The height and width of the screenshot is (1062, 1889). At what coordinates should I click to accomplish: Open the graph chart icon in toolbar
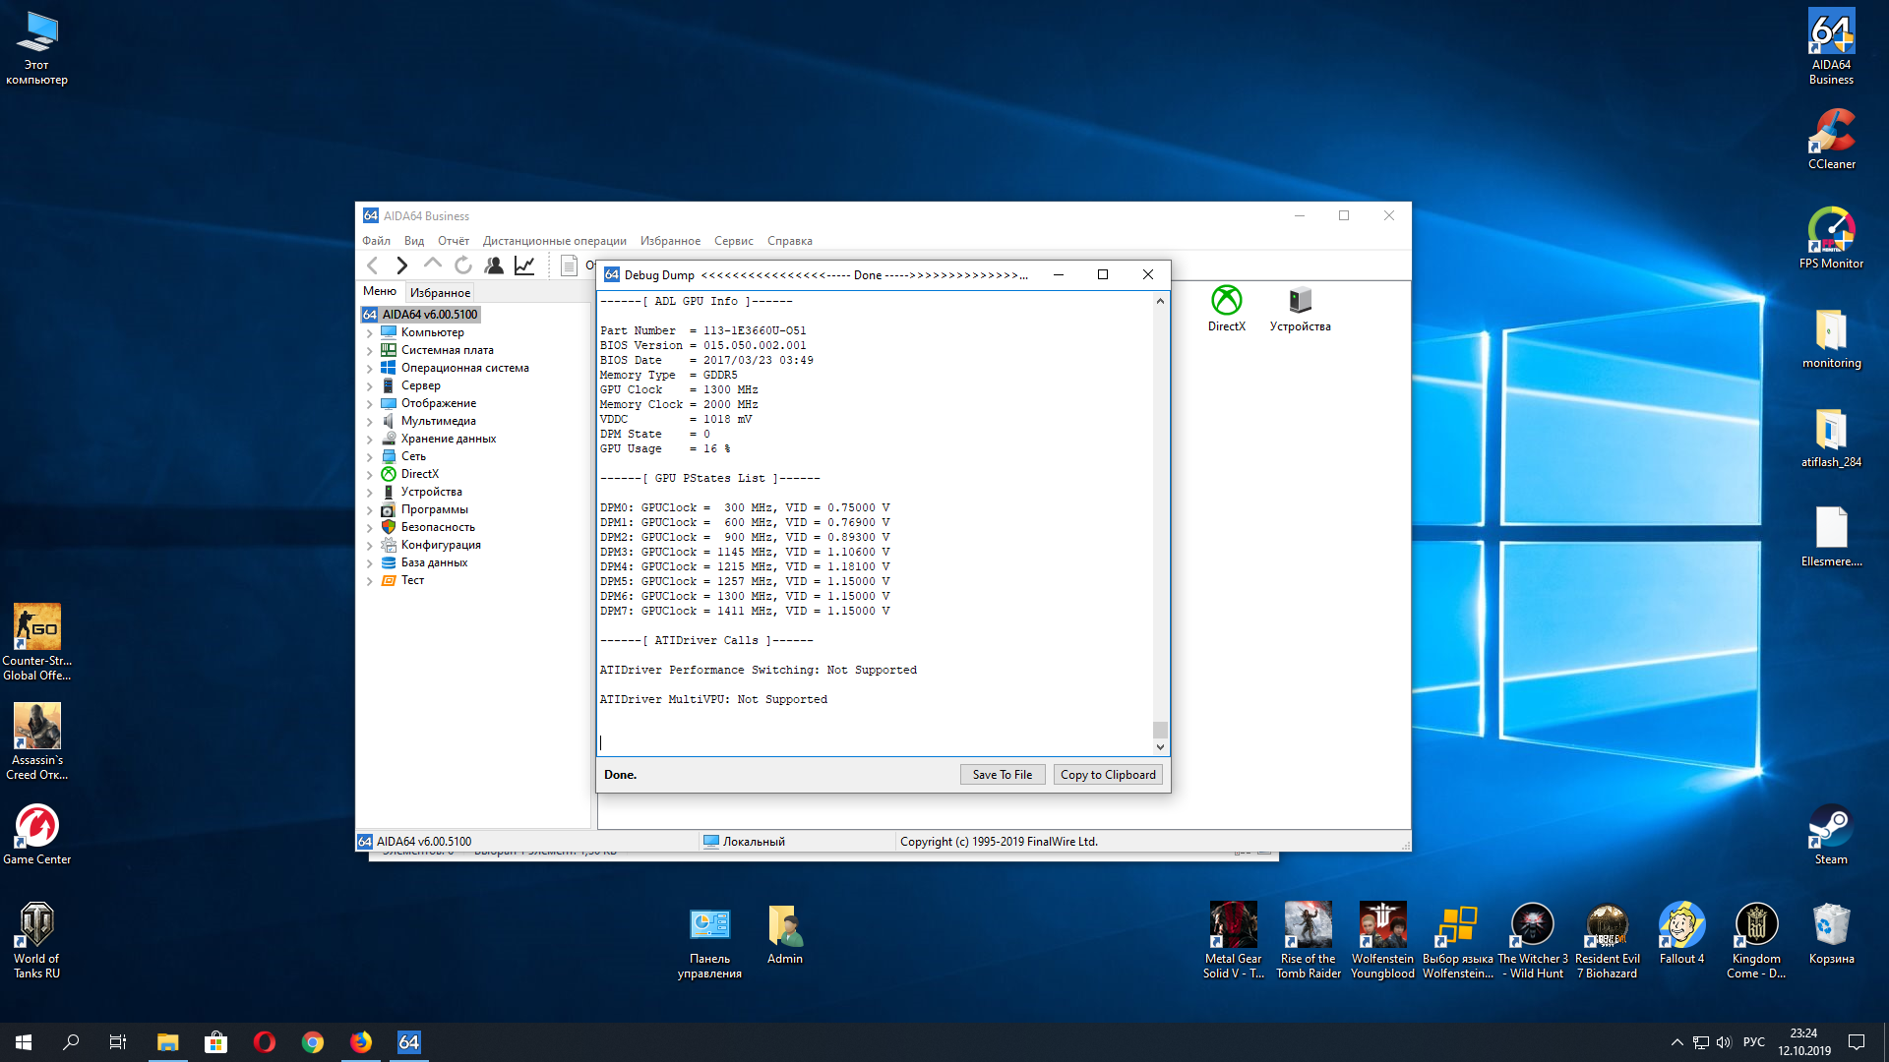click(x=524, y=265)
